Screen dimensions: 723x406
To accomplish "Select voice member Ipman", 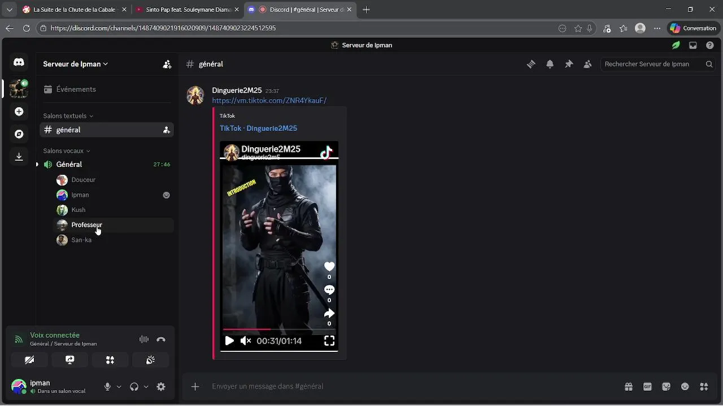I will 113,195.
